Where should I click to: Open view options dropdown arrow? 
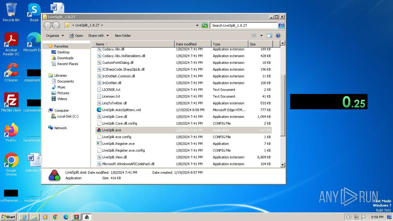tap(261, 36)
